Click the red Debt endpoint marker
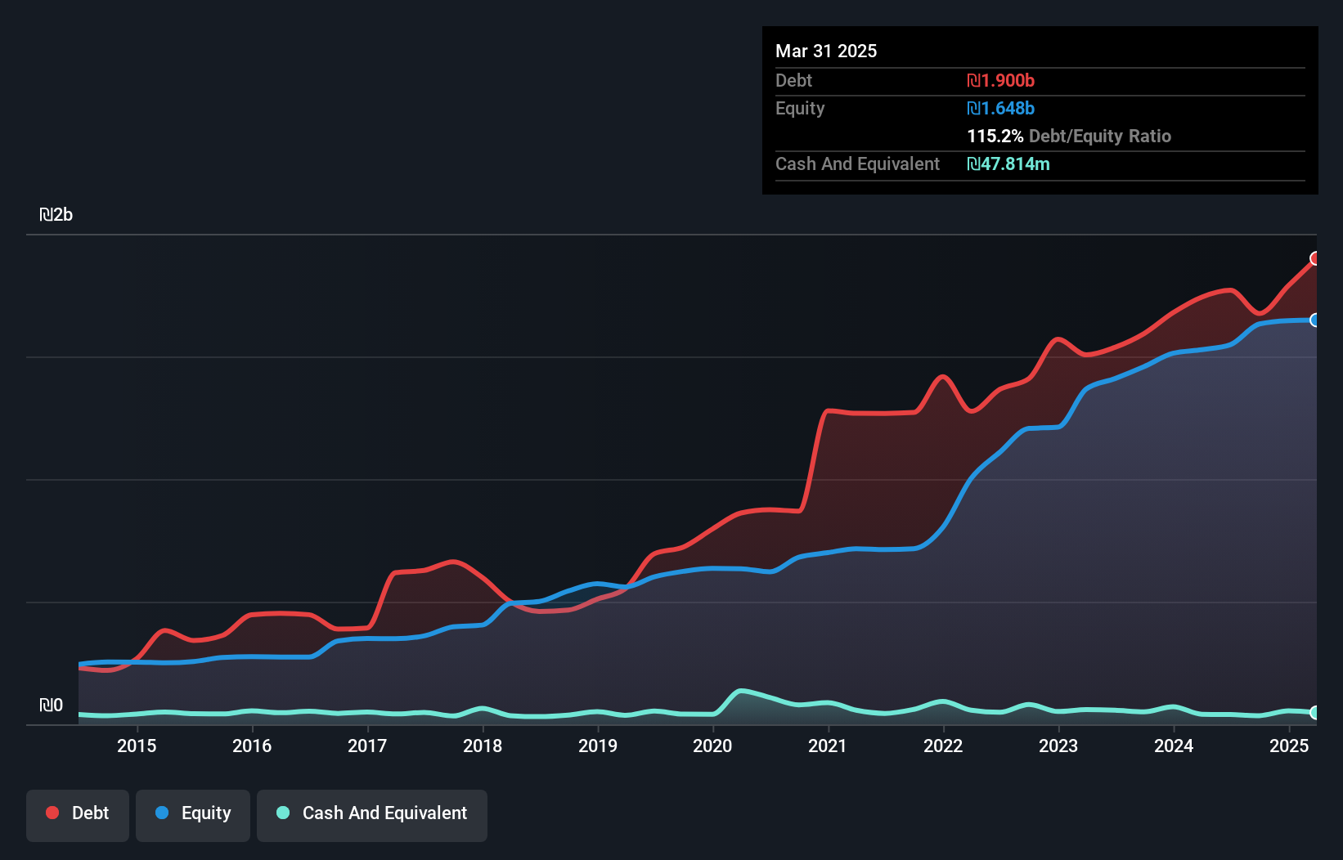 click(x=1315, y=258)
